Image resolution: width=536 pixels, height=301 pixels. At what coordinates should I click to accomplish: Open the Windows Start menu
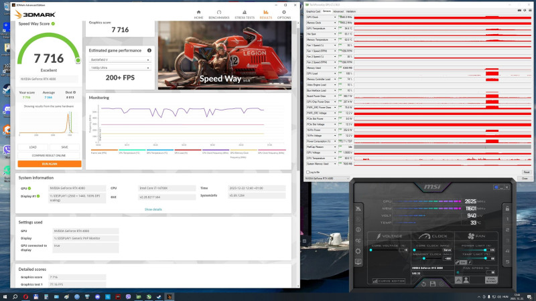pyautogui.click(x=5, y=297)
